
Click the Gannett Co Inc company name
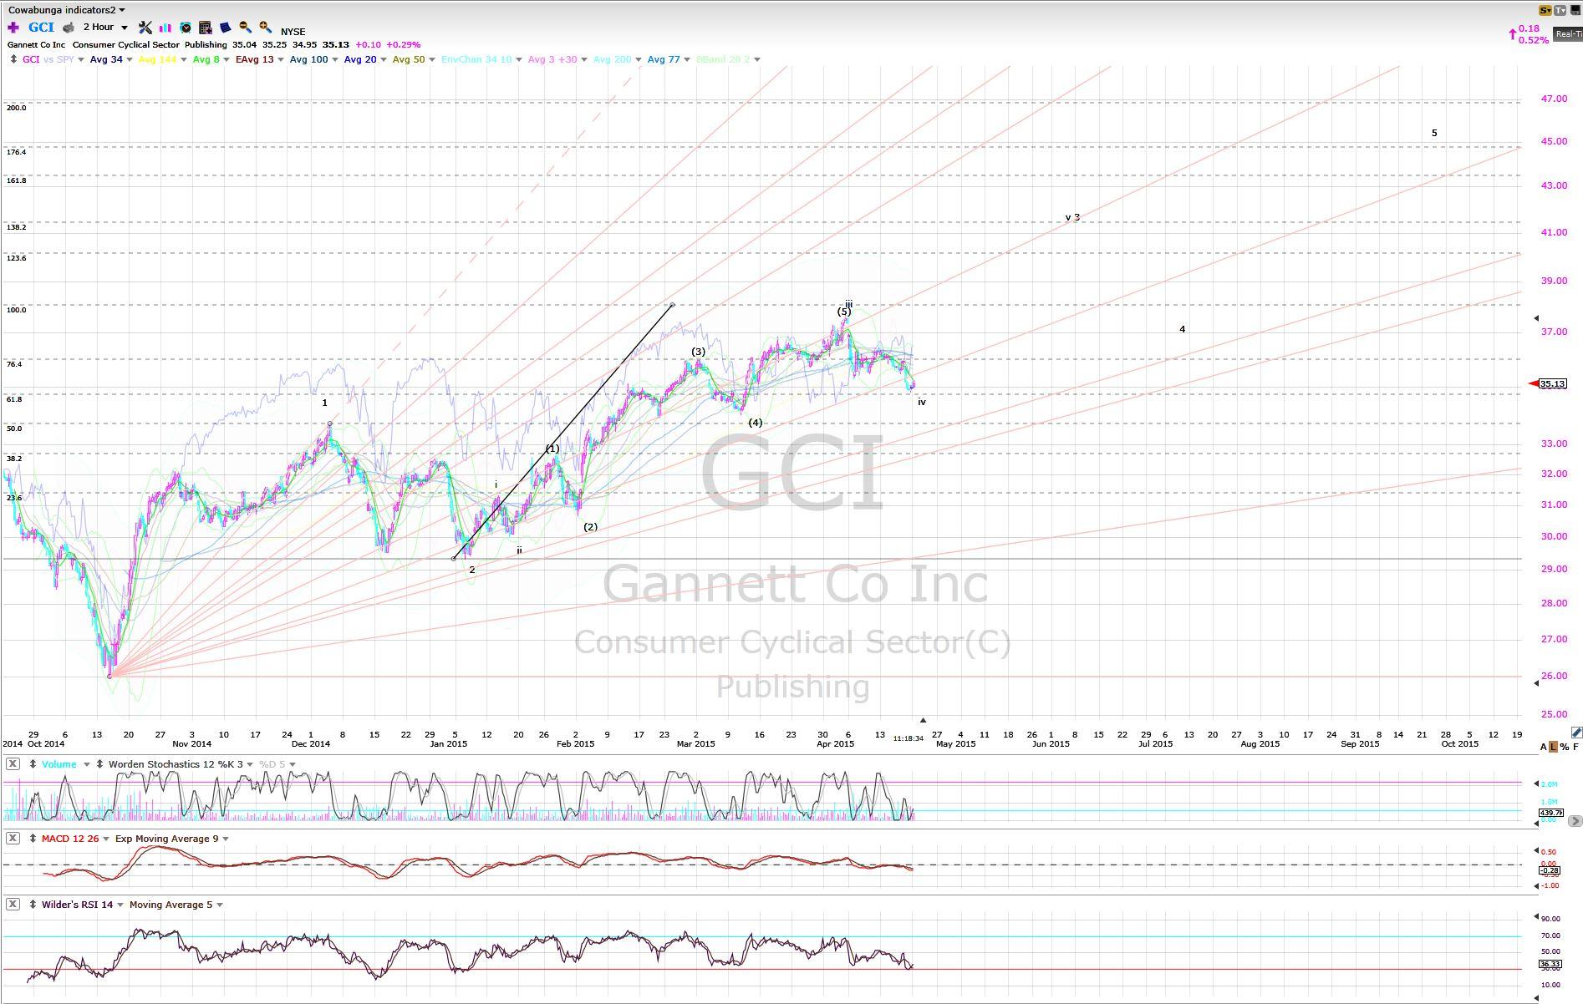click(36, 44)
